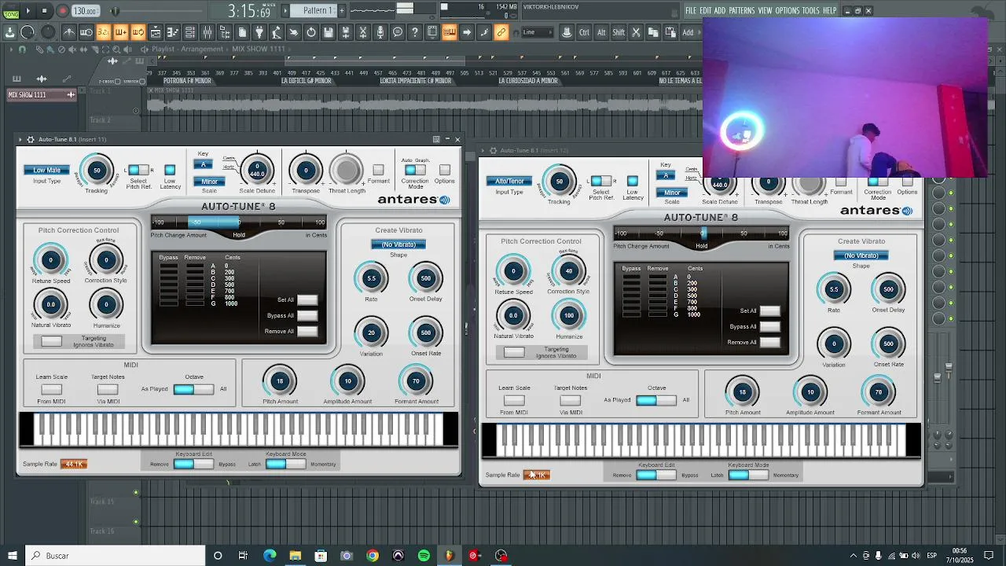
Task: Select the delete tool in the playlist toolbar
Action: coord(61,50)
